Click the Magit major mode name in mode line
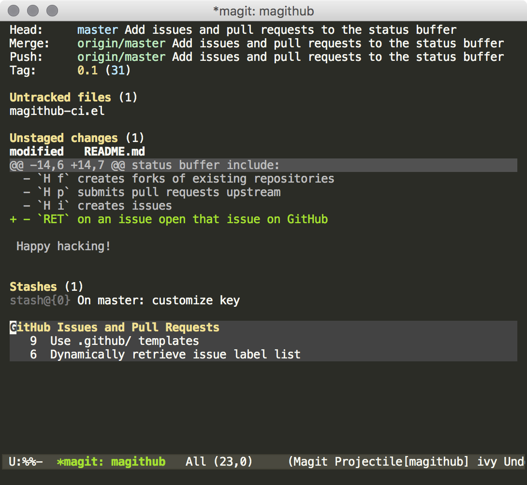This screenshot has width=527, height=485. click(311, 462)
